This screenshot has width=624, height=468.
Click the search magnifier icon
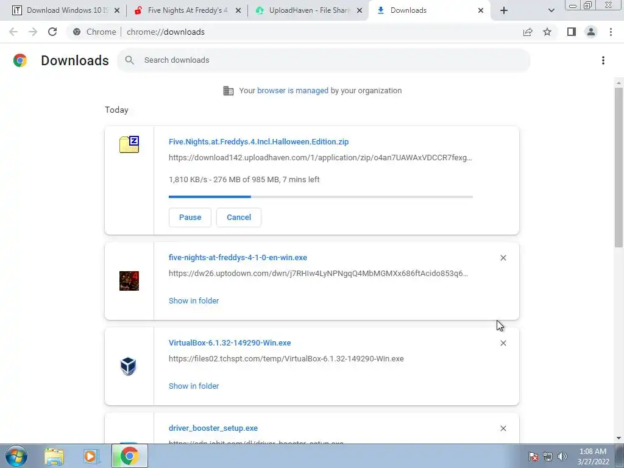point(129,60)
